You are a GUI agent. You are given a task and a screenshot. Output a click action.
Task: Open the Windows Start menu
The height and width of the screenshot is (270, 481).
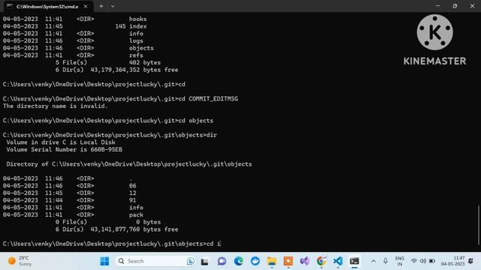click(x=104, y=261)
